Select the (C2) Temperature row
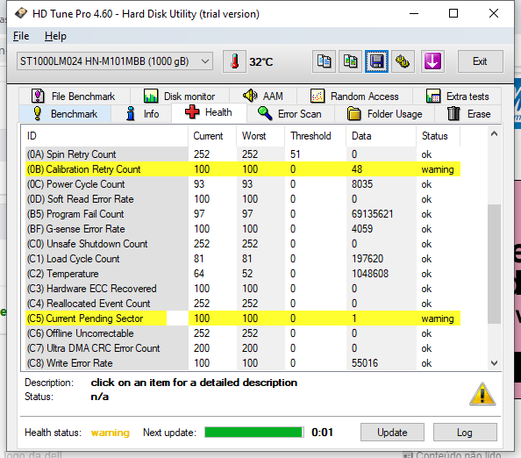Viewport: 521px width, 458px height. (x=243, y=274)
